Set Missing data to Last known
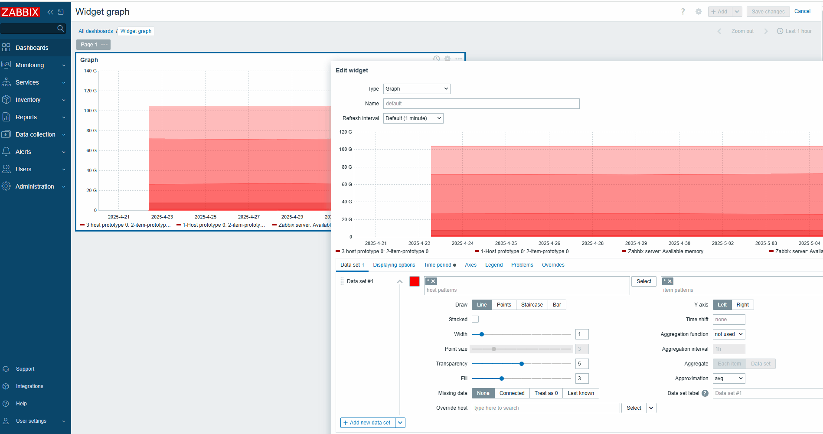Screen dimensions: 823x434 pyautogui.click(x=581, y=393)
